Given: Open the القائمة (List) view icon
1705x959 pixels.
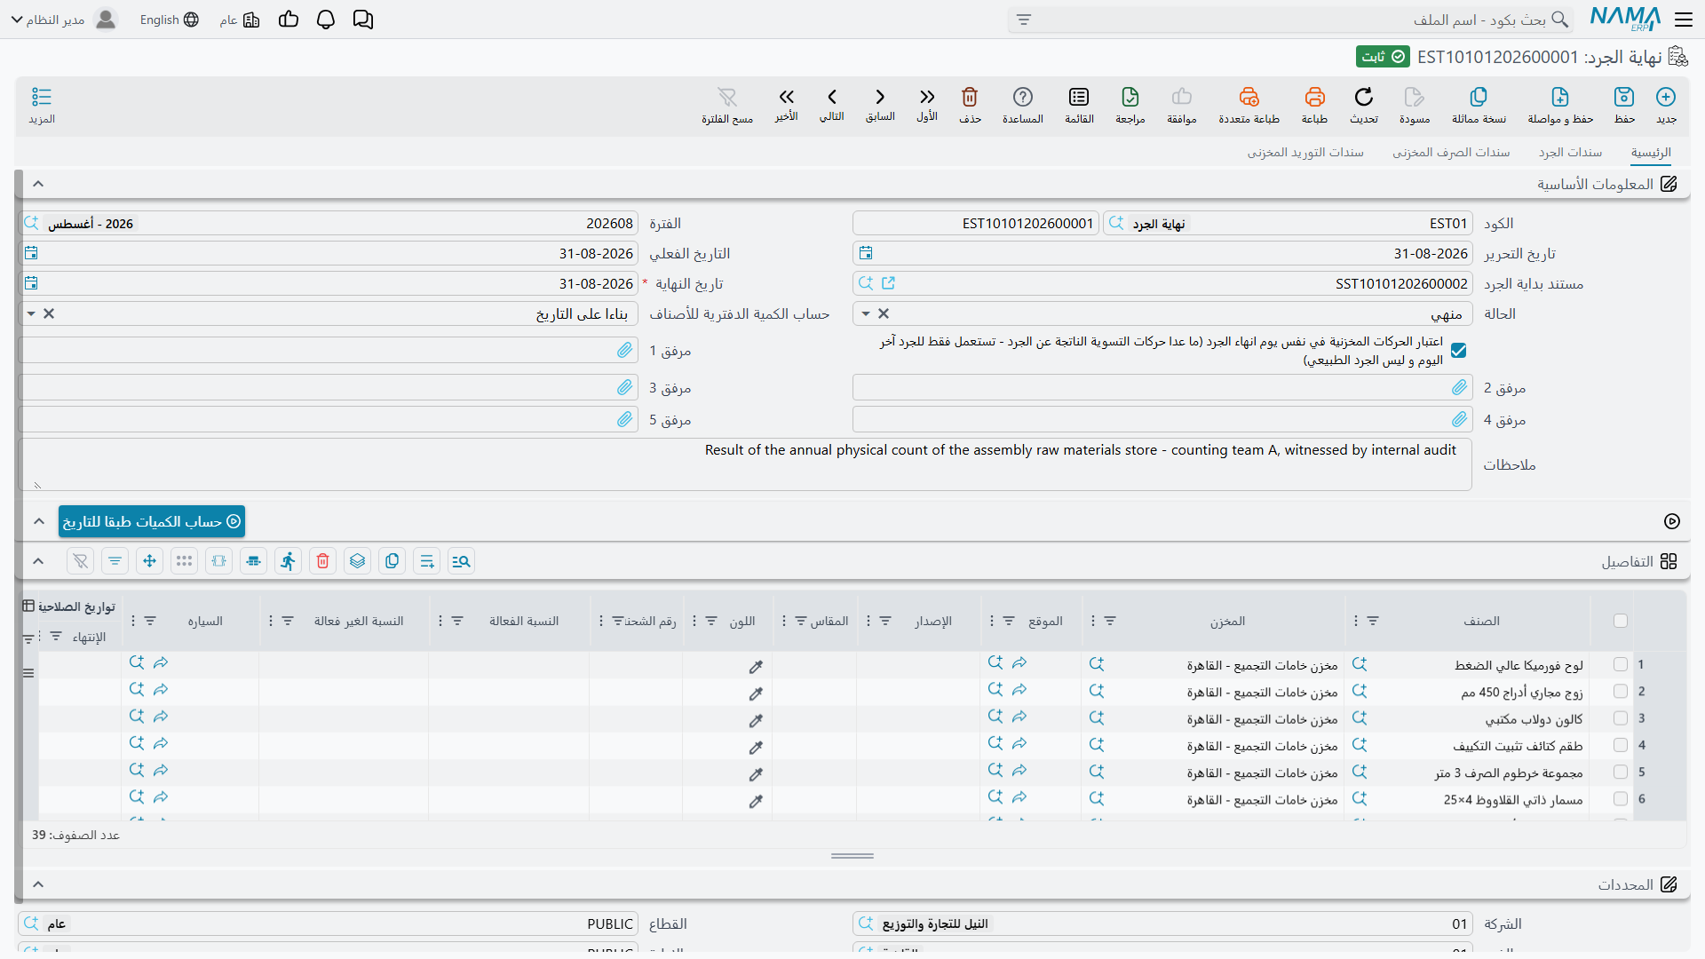Looking at the screenshot, I should tap(1079, 97).
